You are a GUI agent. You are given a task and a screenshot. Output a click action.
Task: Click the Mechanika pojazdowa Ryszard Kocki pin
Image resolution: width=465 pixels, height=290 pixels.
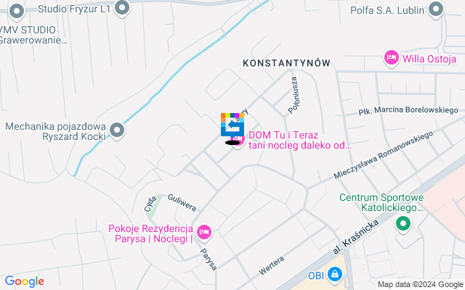click(117, 130)
